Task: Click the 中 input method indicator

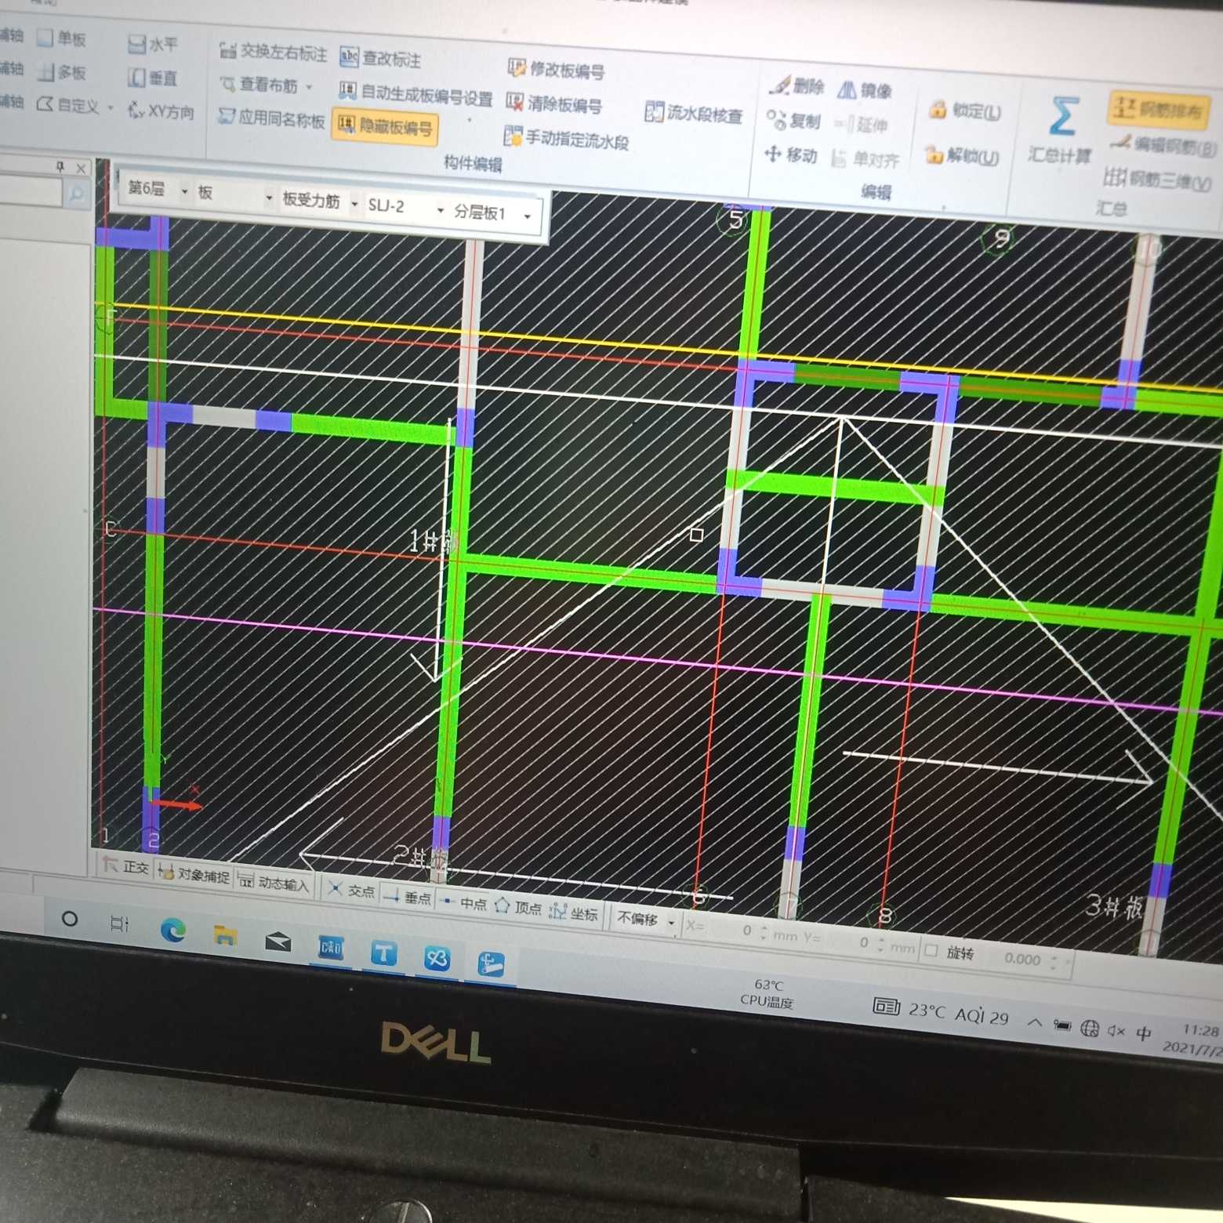Action: point(1143,1033)
